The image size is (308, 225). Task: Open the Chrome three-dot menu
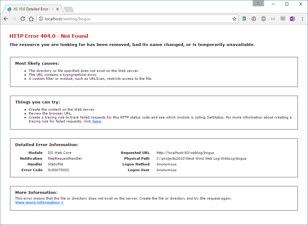coord(302,19)
